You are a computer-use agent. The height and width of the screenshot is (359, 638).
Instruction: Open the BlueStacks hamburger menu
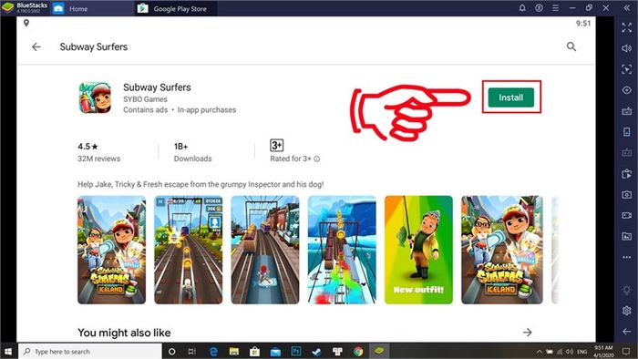pos(555,7)
